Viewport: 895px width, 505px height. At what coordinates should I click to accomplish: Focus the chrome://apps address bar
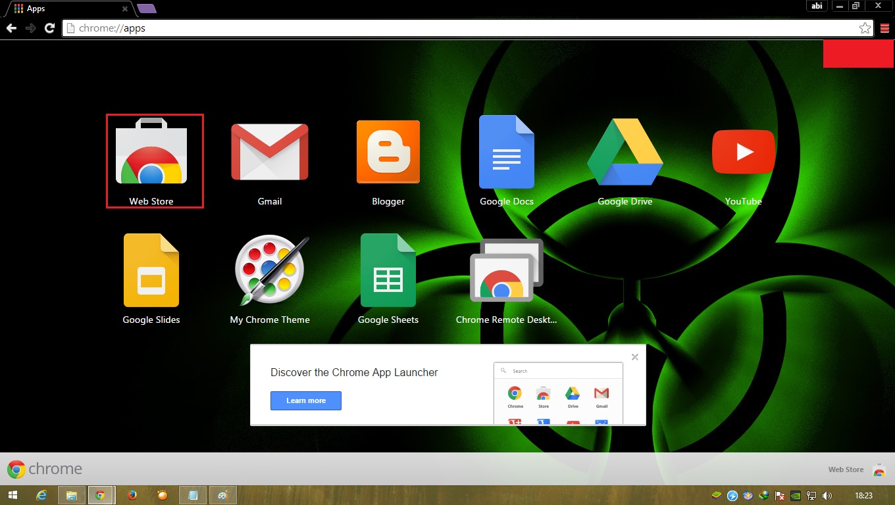[467, 28]
